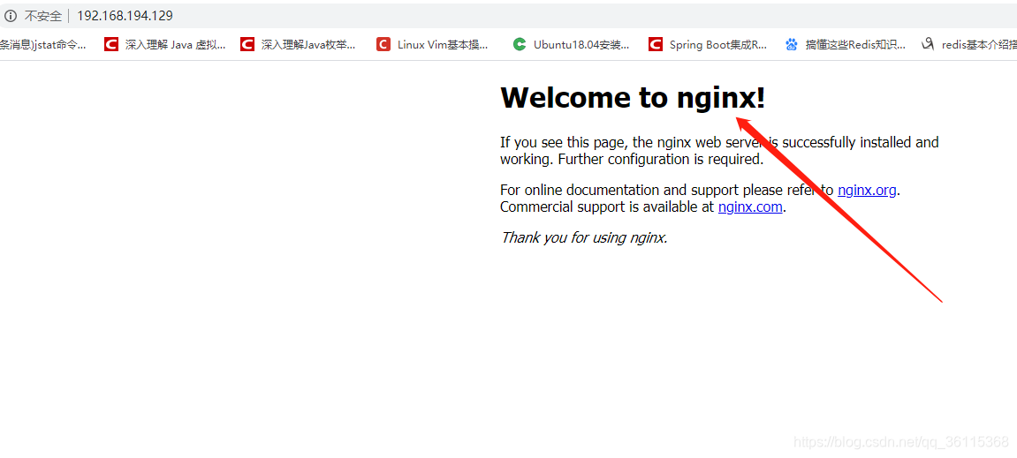The height and width of the screenshot is (458, 1017).
Task: Click the icon of redis基本介绍 bookmark
Action: [x=928, y=44]
